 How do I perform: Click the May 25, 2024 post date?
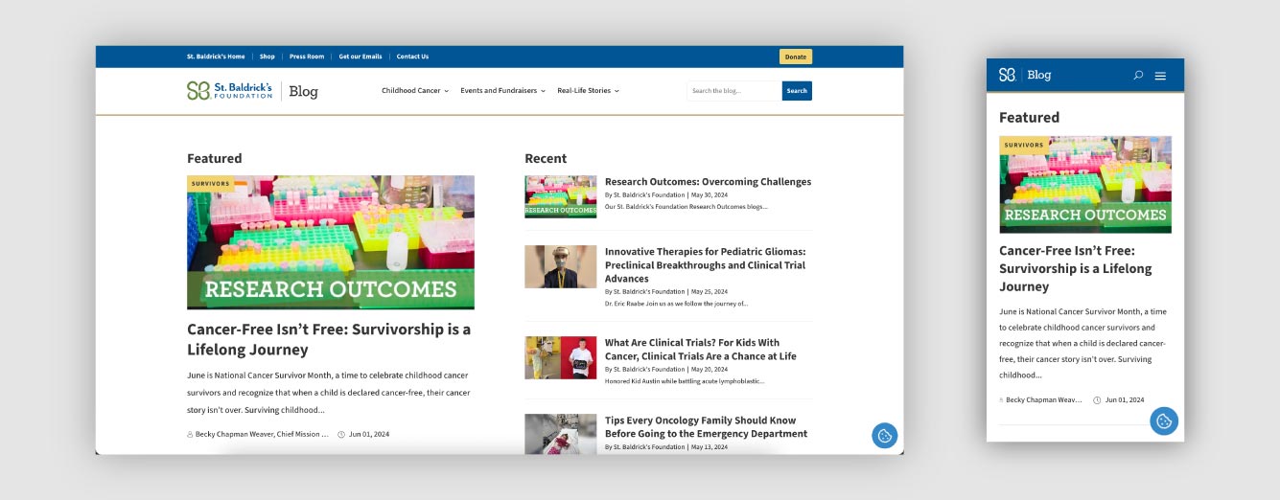click(710, 291)
